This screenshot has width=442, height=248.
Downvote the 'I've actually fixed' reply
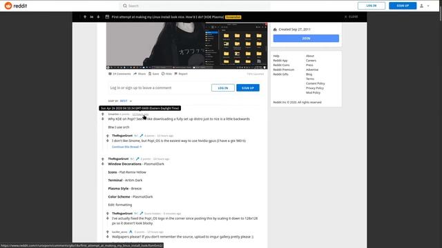pyautogui.click(x=108, y=218)
